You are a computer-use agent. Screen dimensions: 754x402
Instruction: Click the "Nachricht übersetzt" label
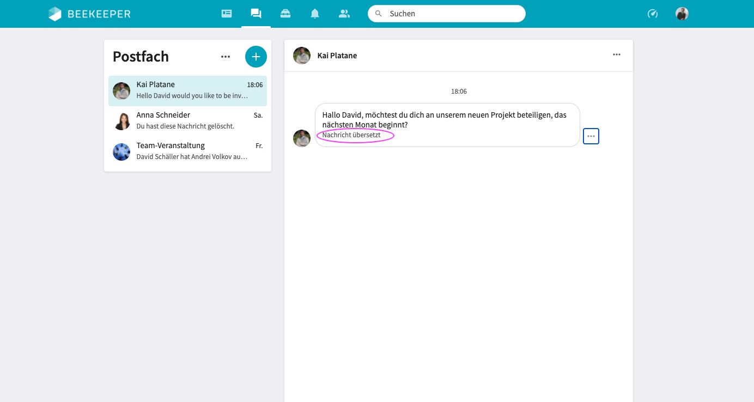[x=351, y=135]
